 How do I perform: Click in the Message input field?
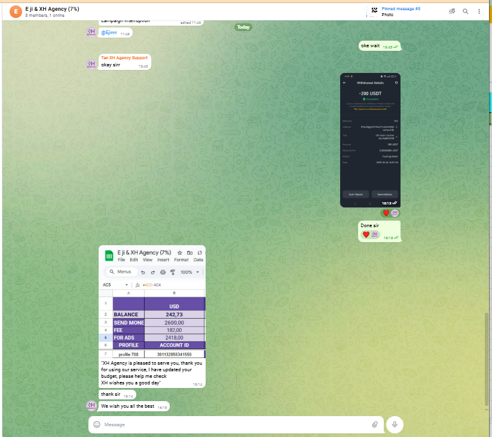click(x=233, y=424)
